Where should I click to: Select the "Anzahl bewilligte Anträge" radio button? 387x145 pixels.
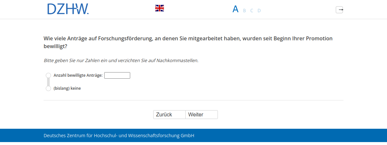pos(48,75)
